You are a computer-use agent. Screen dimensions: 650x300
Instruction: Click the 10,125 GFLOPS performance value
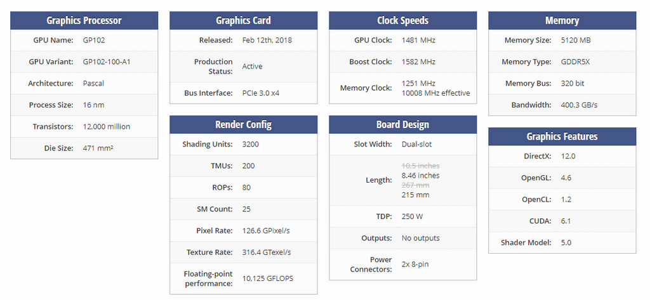coord(268,278)
